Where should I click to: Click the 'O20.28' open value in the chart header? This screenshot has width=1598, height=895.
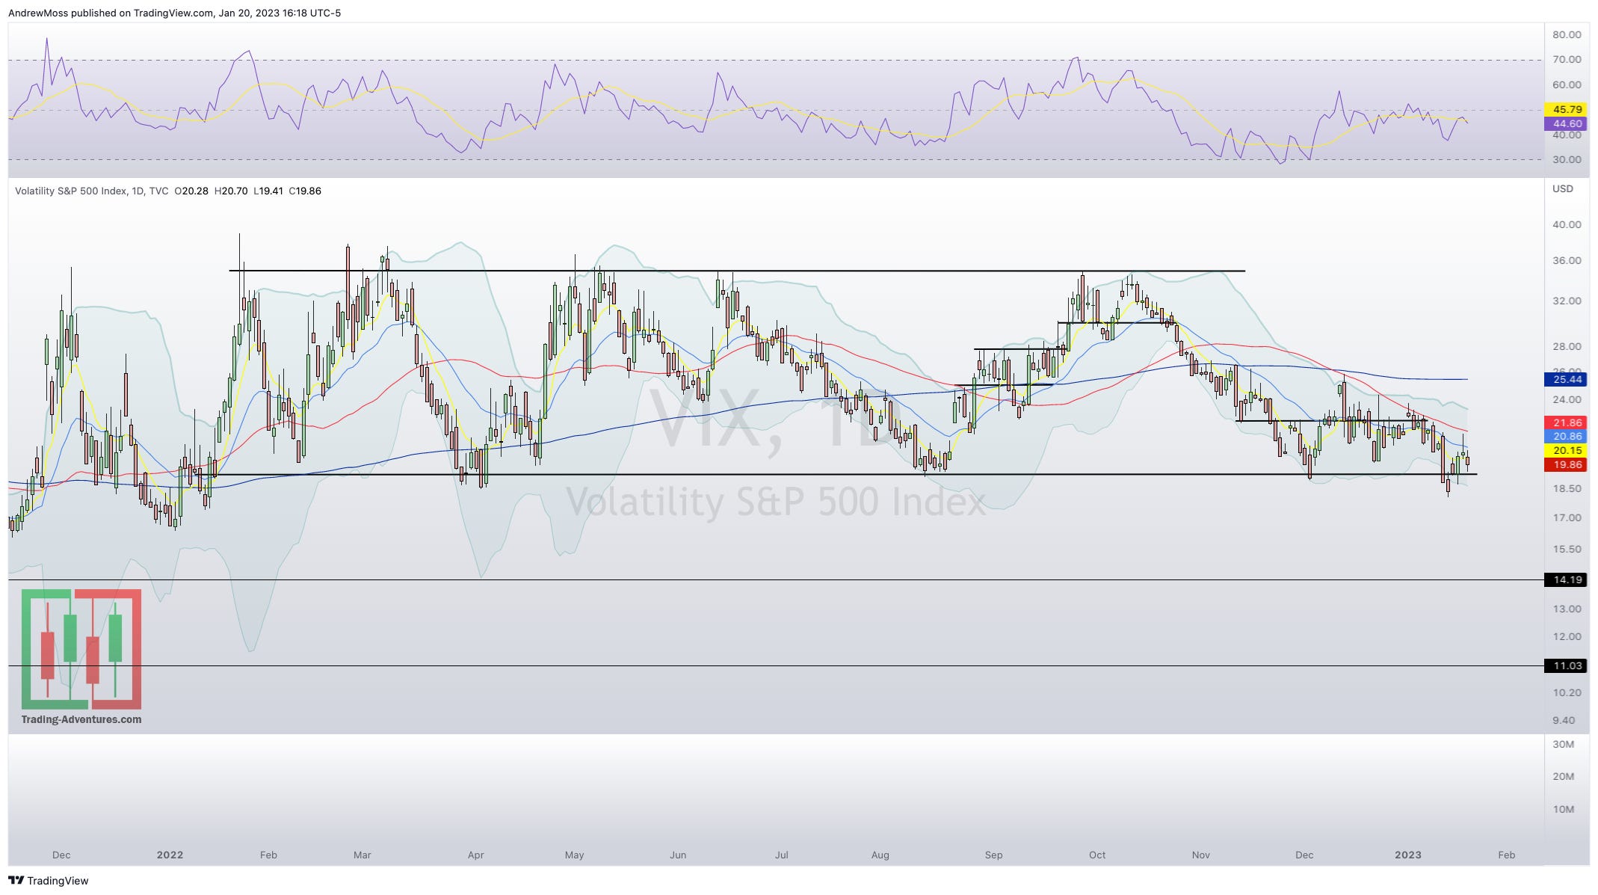191,191
